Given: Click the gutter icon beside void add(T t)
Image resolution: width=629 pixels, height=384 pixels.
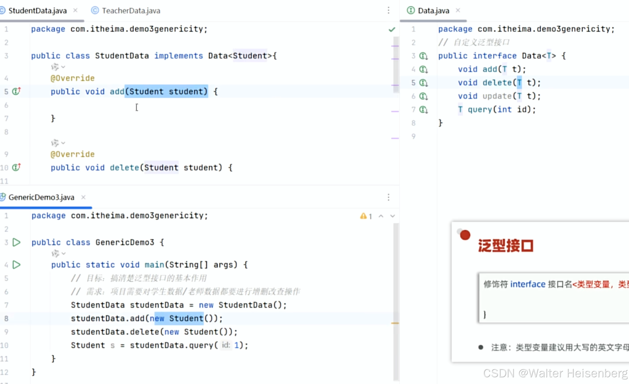Looking at the screenshot, I should tap(424, 69).
